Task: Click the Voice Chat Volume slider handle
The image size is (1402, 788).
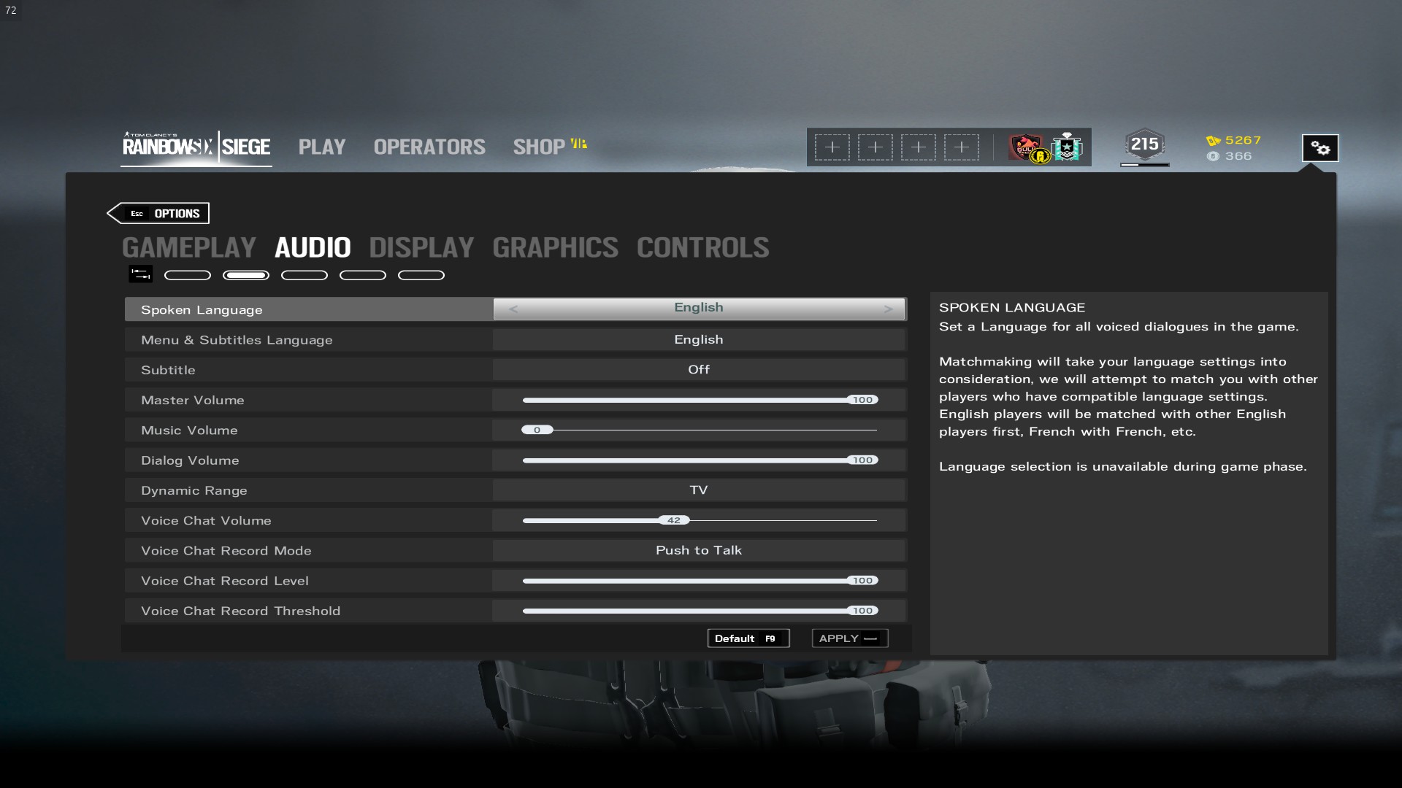Action: [673, 520]
